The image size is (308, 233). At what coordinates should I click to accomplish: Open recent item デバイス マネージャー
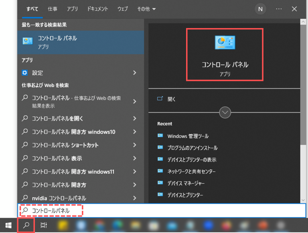[x=186, y=183]
